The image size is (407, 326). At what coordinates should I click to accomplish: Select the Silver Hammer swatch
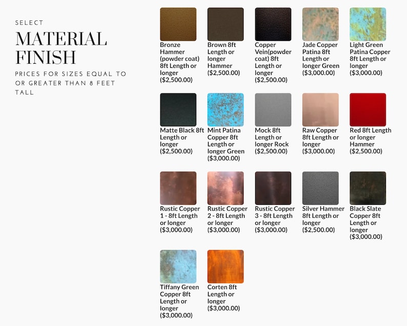[320, 188]
